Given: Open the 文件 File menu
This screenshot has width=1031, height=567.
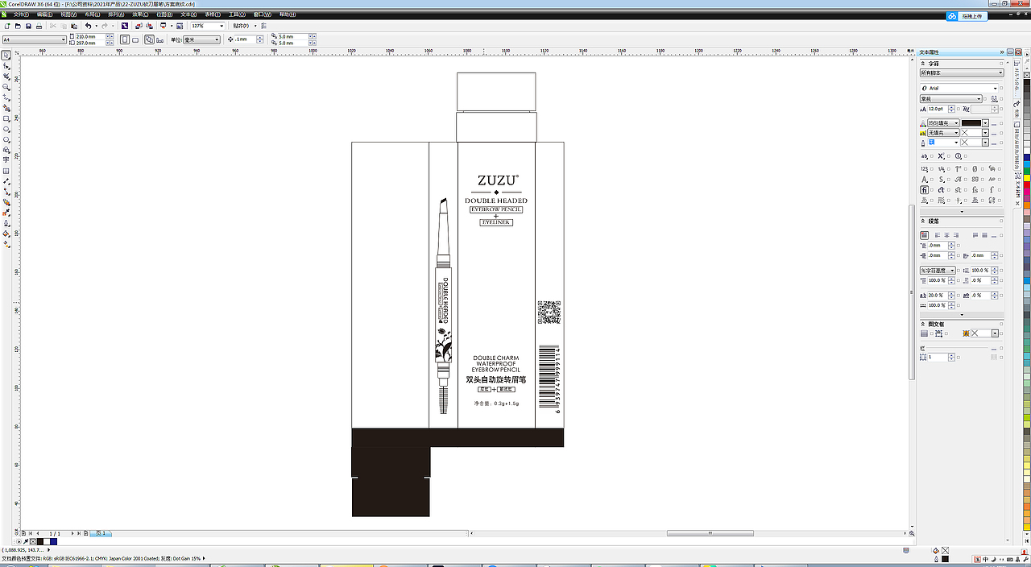Looking at the screenshot, I should point(22,14).
